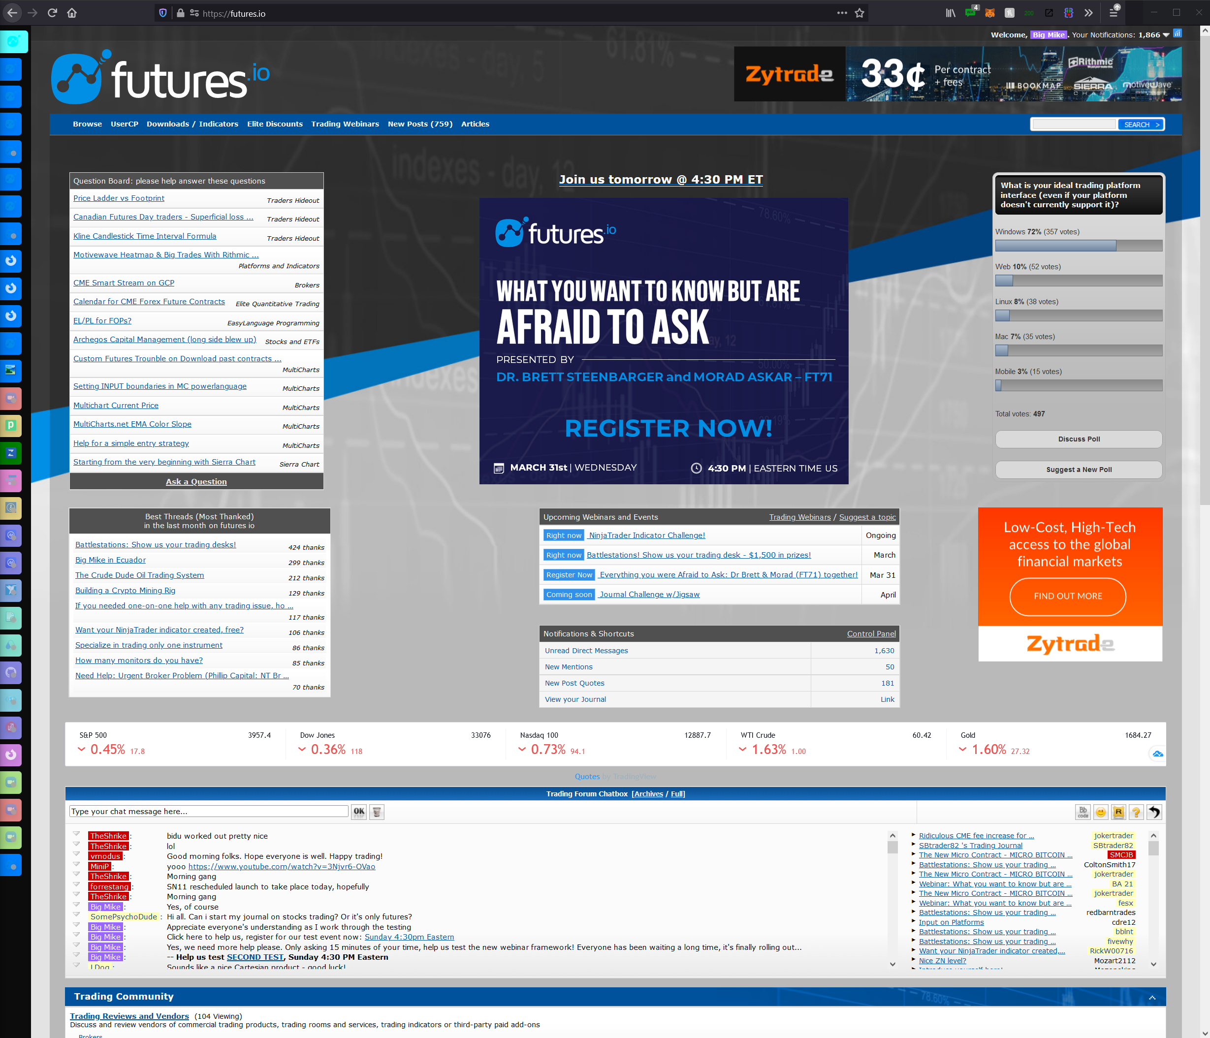1210x1038 pixels.
Task: Open New Posts (759) nav item
Action: pyautogui.click(x=420, y=124)
